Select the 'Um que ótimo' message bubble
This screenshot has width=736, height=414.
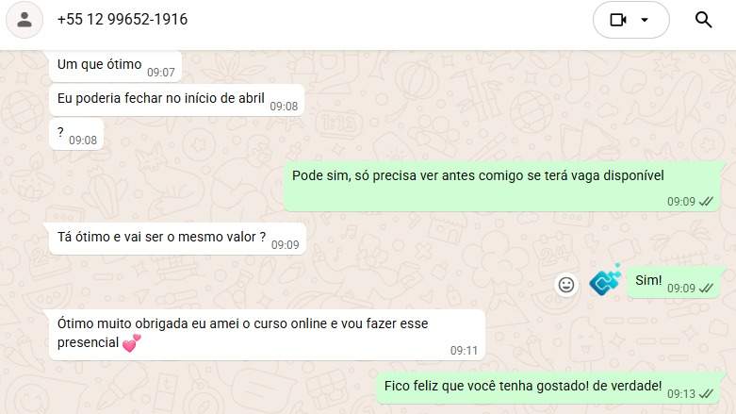(116, 66)
